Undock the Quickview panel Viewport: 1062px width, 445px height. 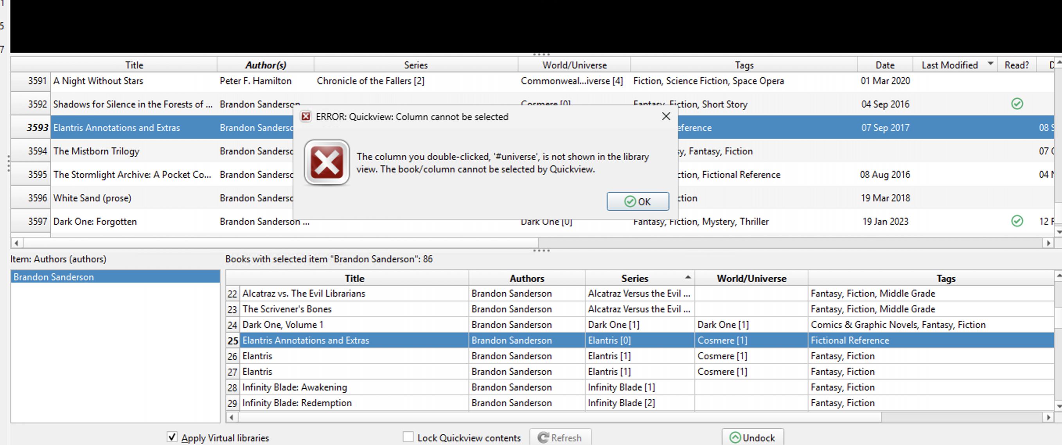(x=752, y=438)
